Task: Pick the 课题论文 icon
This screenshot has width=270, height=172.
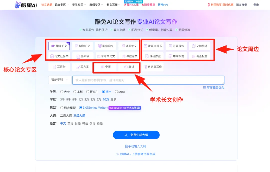Action: pos(123,46)
